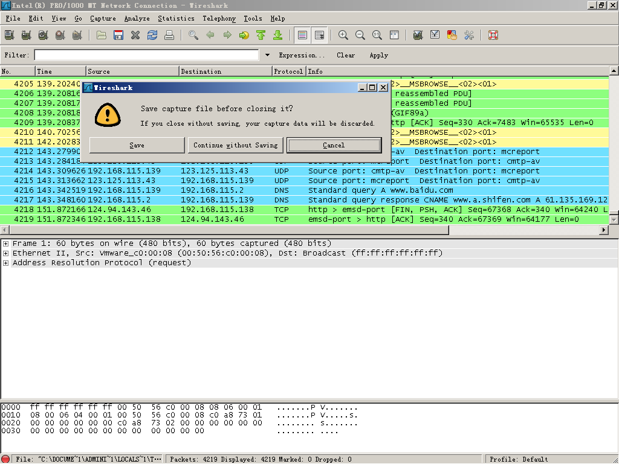Viewport: 619px width, 464px height.
Task: Jump to last packet icon
Action: 278,35
